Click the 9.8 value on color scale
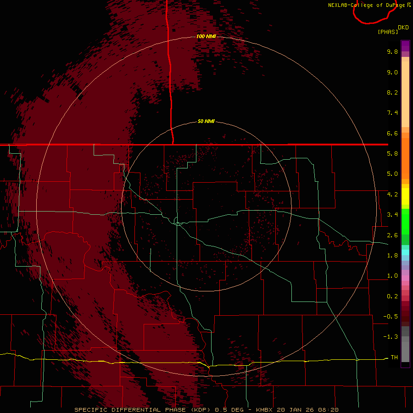The width and height of the screenshot is (413, 413). pyautogui.click(x=392, y=51)
